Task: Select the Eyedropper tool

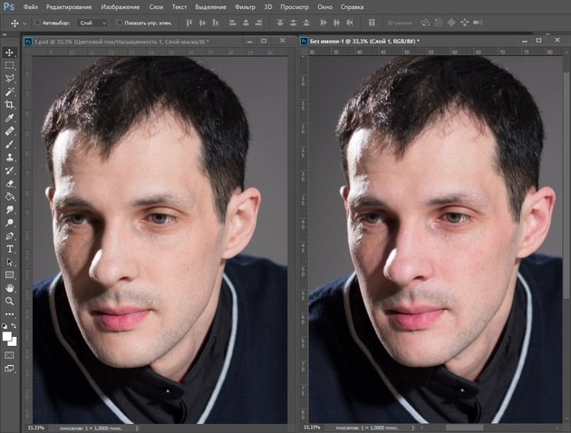Action: point(9,118)
